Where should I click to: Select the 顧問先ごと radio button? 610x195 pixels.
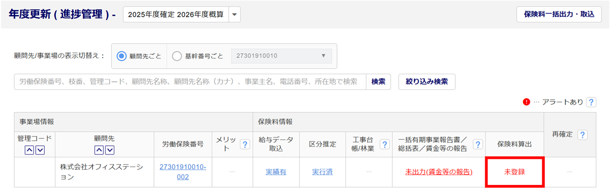[x=122, y=56]
